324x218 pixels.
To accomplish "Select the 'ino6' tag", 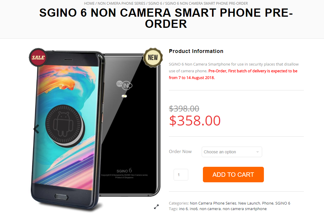I will pos(194,209).
